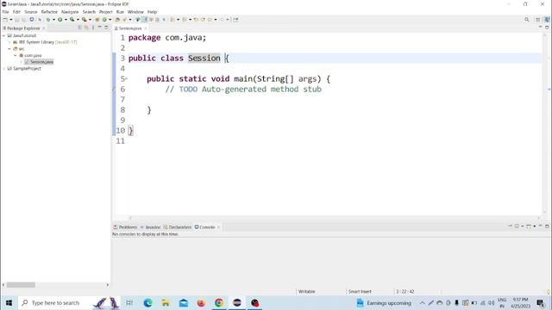Collapse the JavaTutorial project node

pos(3,35)
